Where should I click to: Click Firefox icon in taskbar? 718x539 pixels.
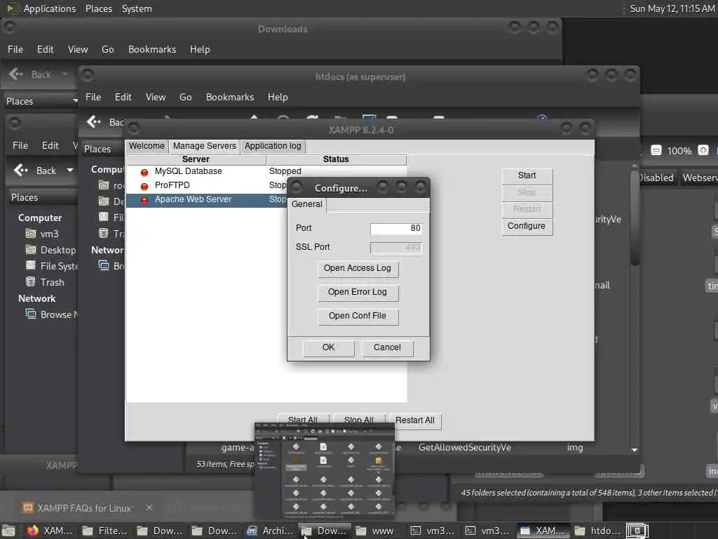33,531
